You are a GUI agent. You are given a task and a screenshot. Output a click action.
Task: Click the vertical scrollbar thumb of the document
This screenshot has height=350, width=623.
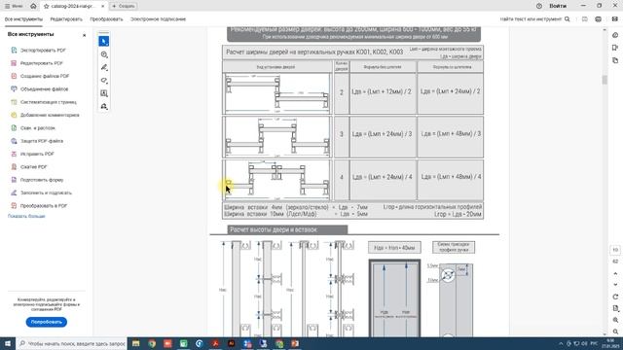pos(605,80)
